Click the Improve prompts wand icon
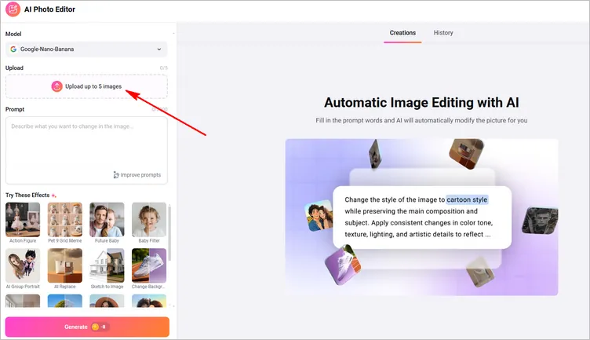590x340 pixels. tap(117, 174)
